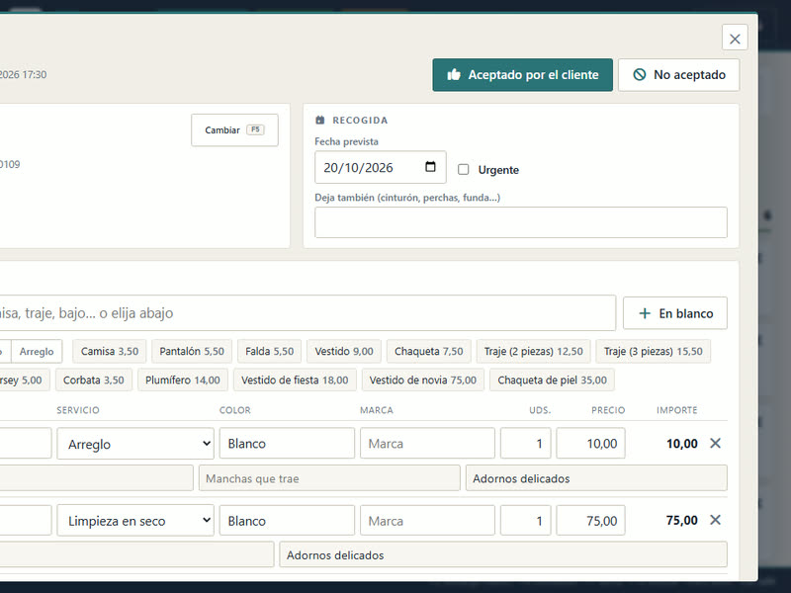Add Traje (2 piezas) 12,50 item
791x593 pixels.
click(534, 352)
